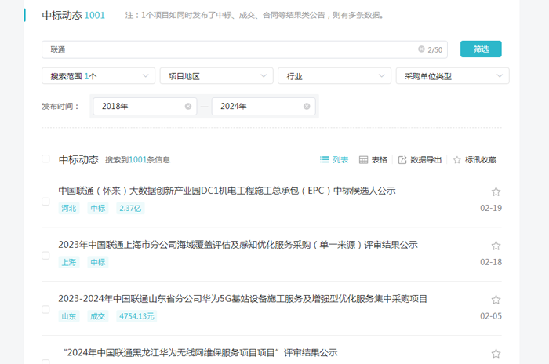Viewport: 549px width, 364px height.
Task: Click the 筛选 filter button
Action: pyautogui.click(x=481, y=49)
